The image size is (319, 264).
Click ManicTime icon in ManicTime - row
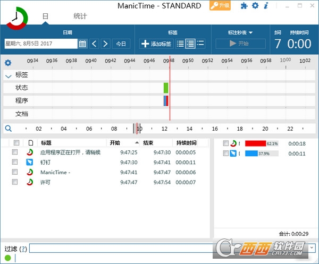click(30, 172)
